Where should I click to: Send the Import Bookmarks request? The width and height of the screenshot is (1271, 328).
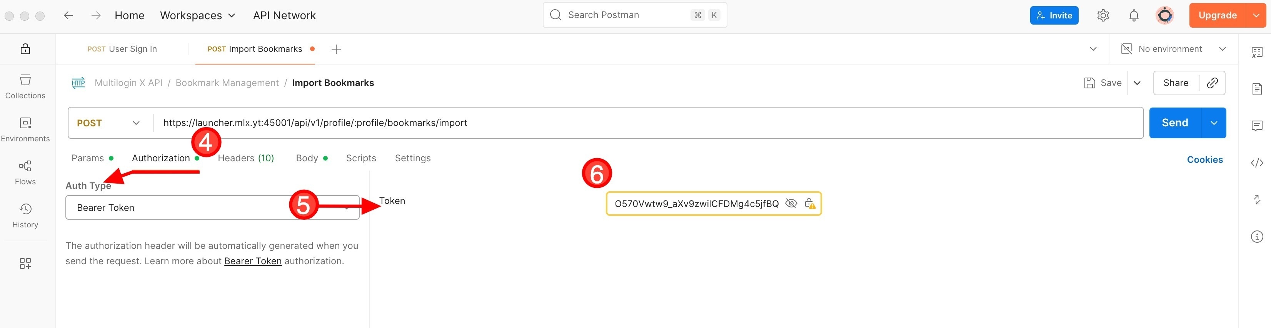pyautogui.click(x=1175, y=123)
